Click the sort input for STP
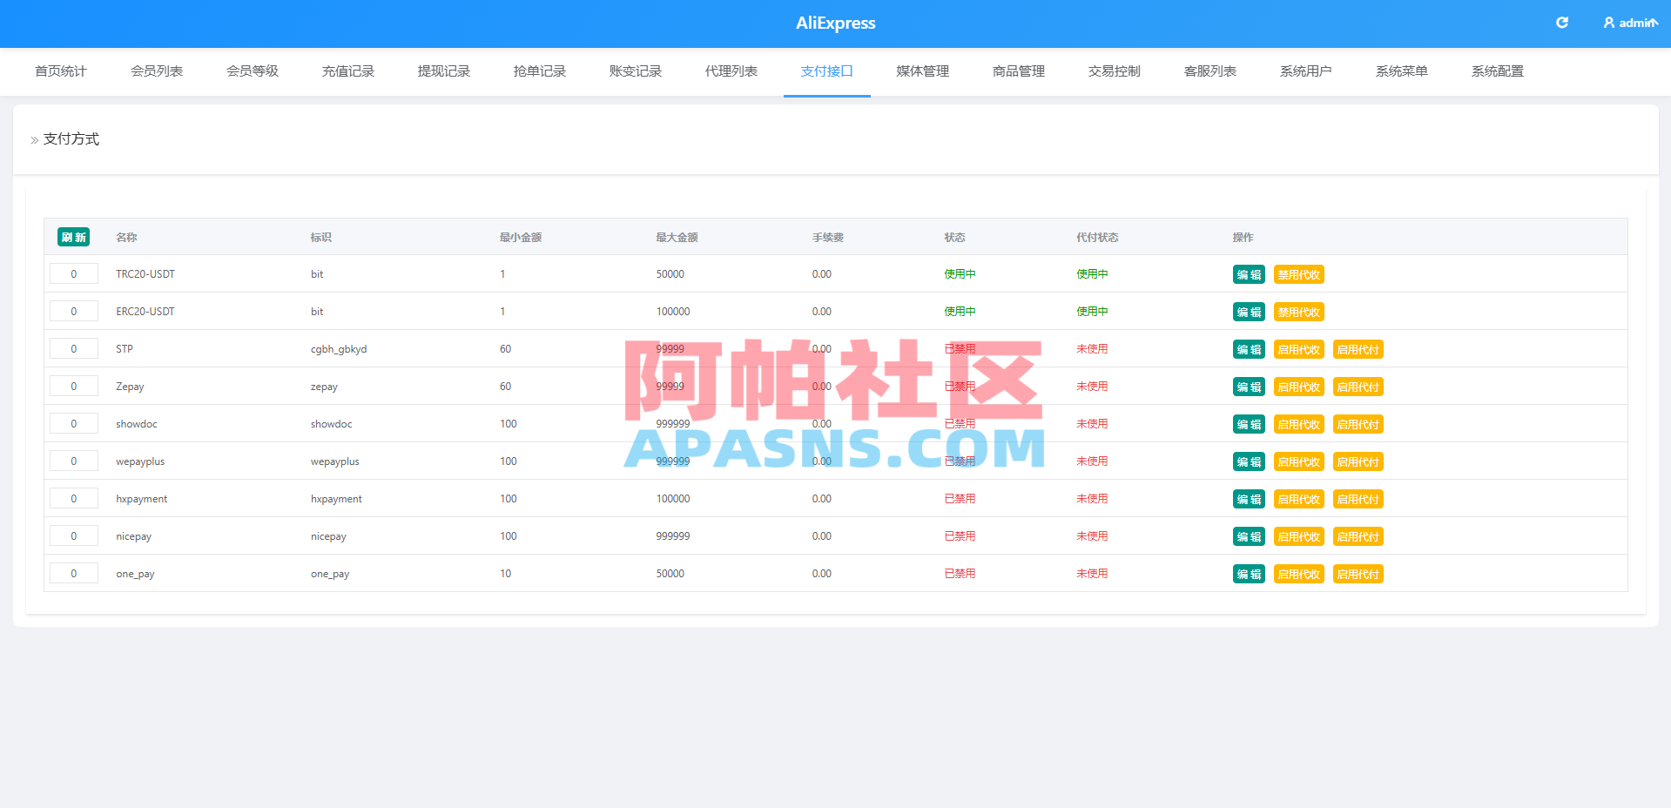The height and width of the screenshot is (808, 1671). pyautogui.click(x=74, y=348)
